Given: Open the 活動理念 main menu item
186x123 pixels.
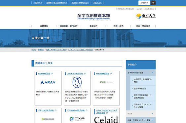Looking at the screenshot, I should tap(44, 26).
